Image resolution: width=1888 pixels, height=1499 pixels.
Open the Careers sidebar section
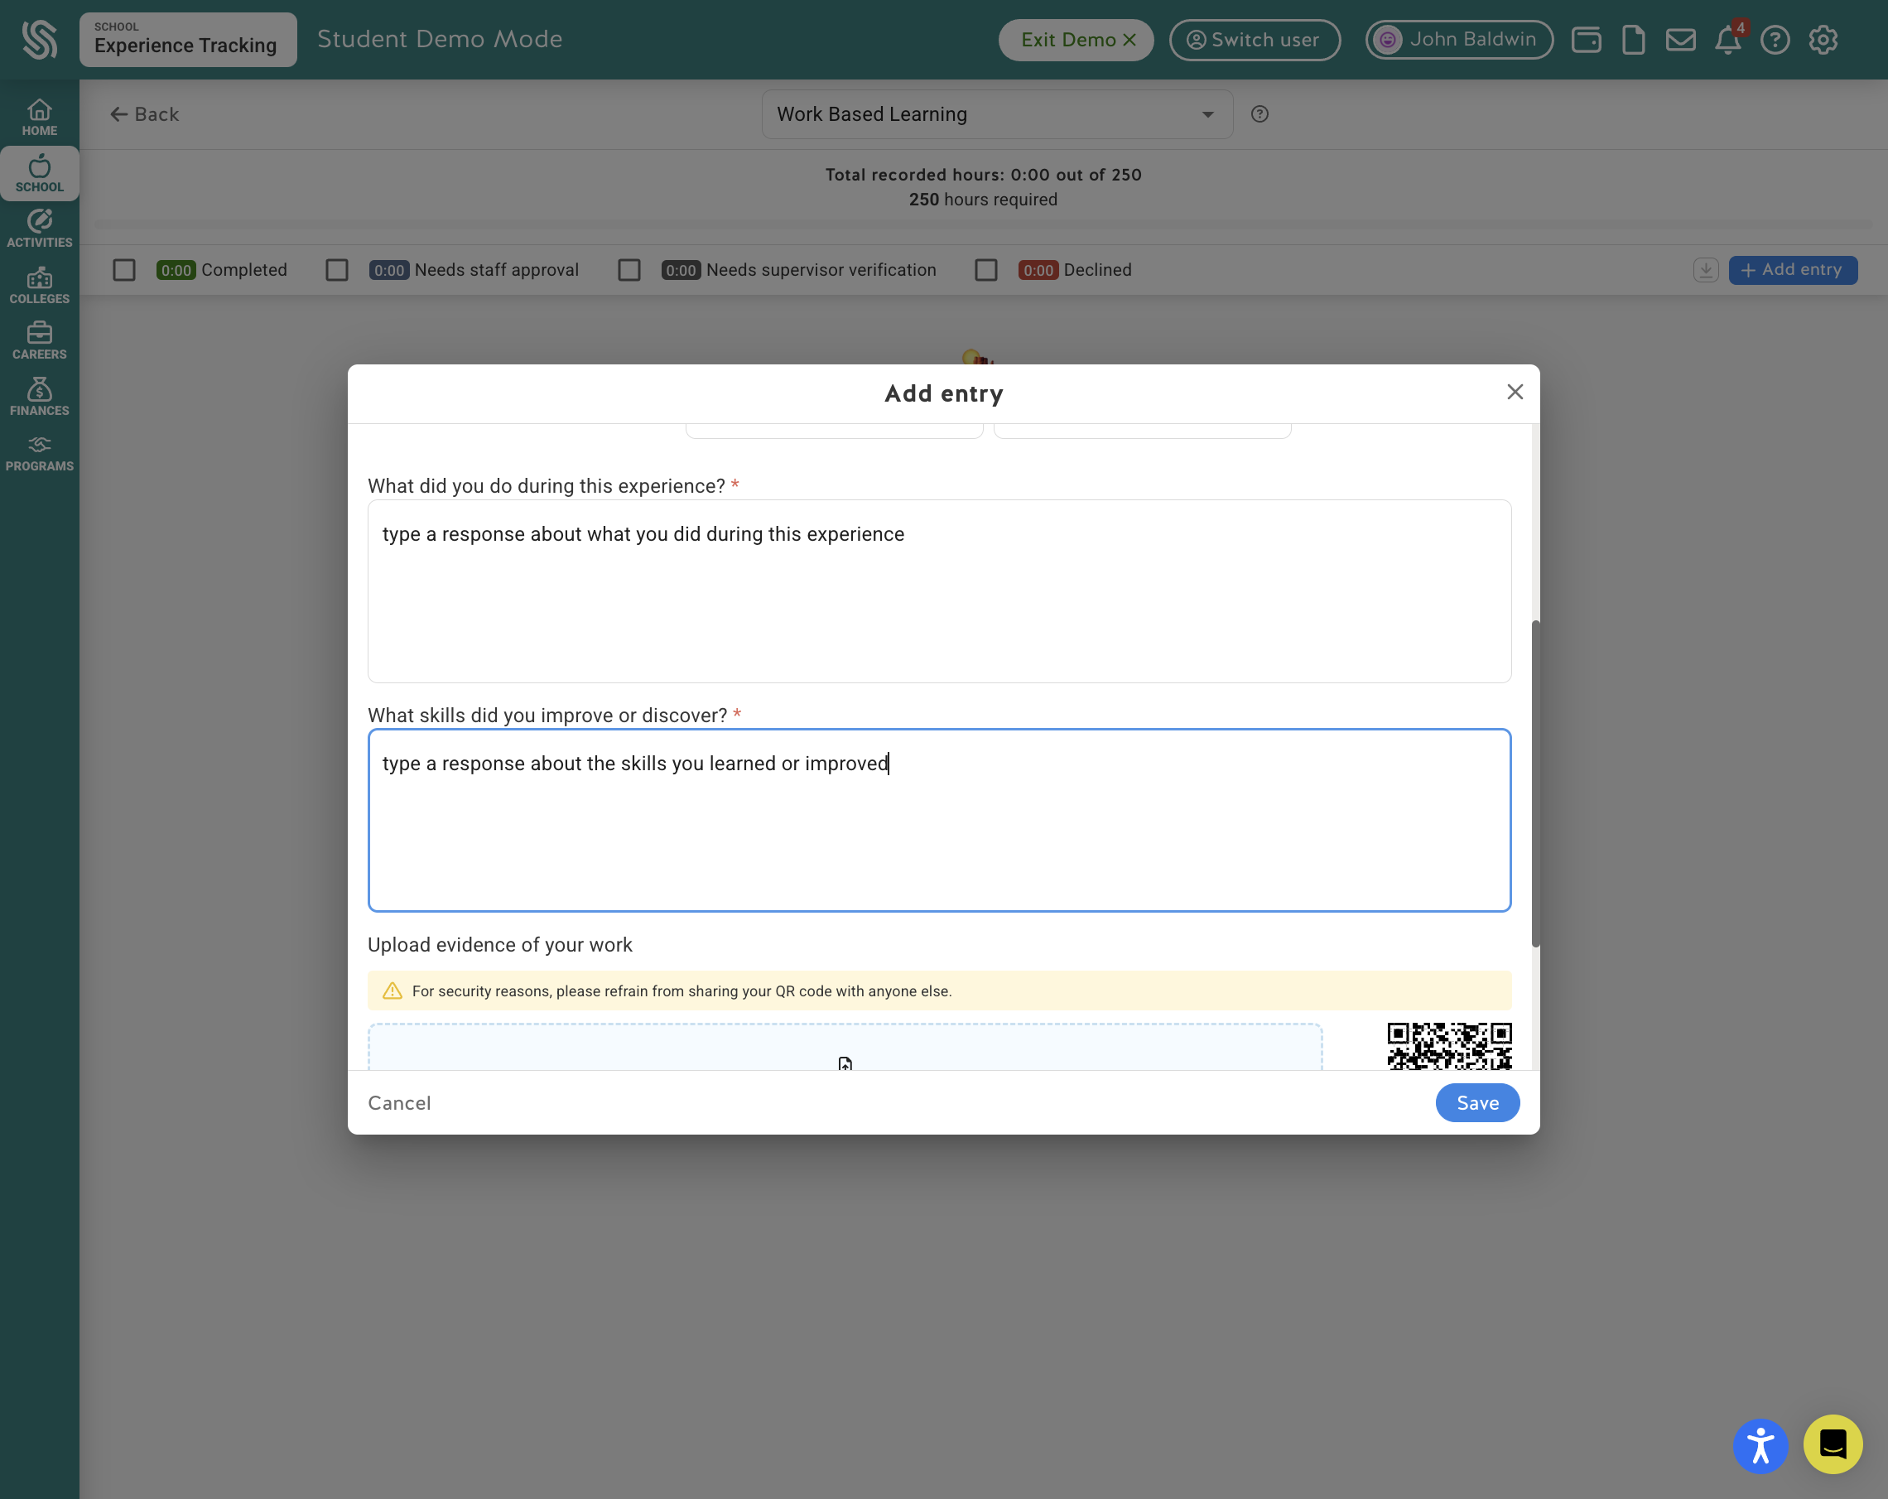click(x=40, y=340)
